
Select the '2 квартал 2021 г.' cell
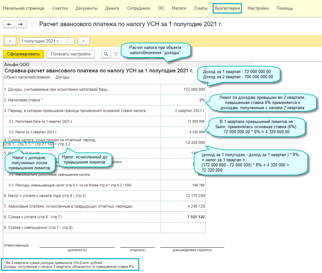(x=183, y=111)
